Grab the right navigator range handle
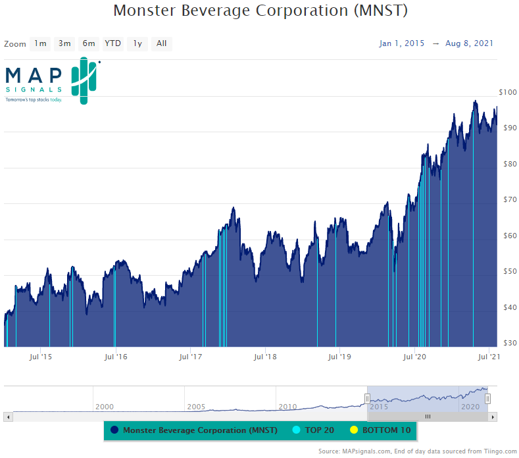 pyautogui.click(x=487, y=398)
